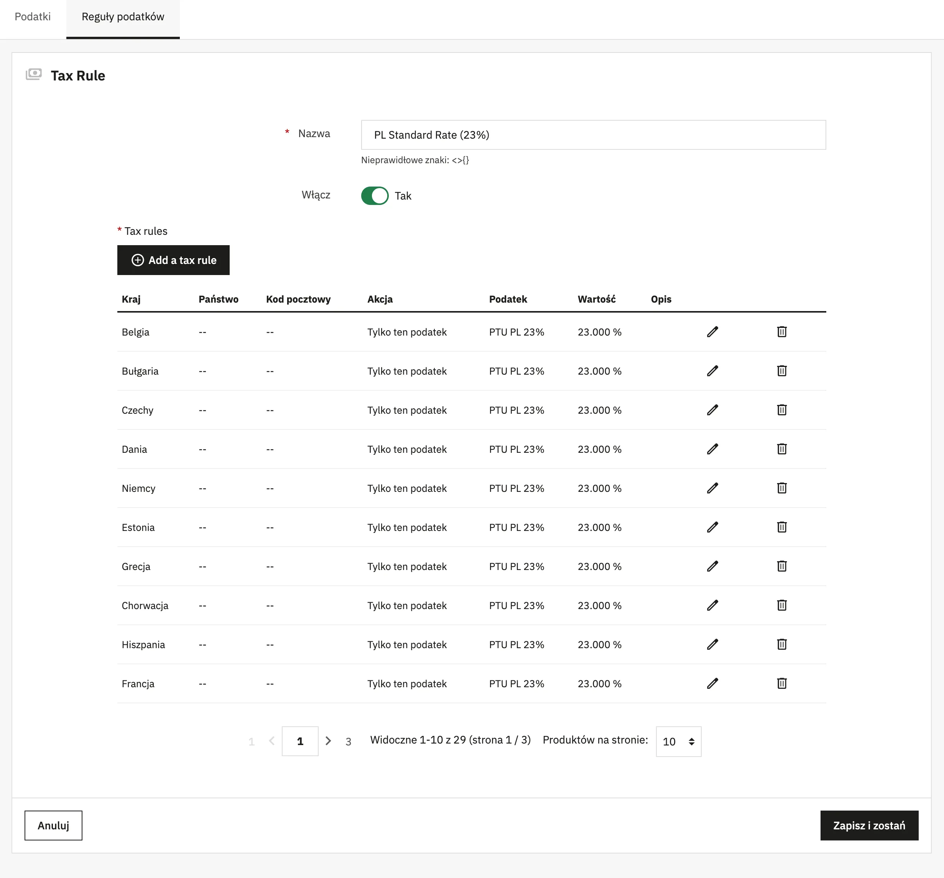Go to next page of tax rules
This screenshot has width=944, height=878.
[x=328, y=741]
